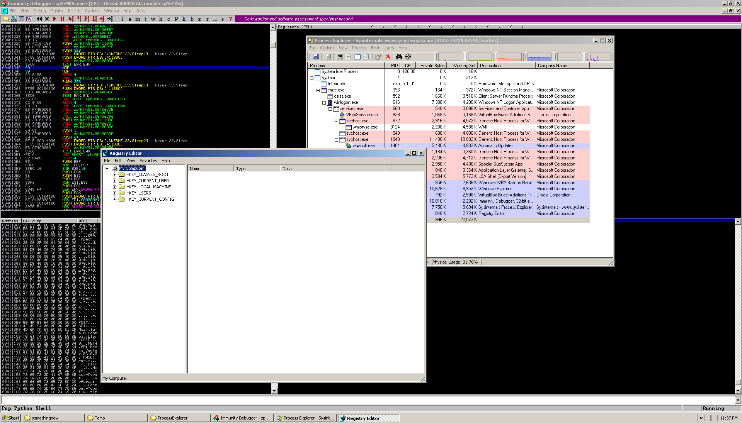Select the wuauclt.exe process row
The image size is (742, 423).
[448, 146]
